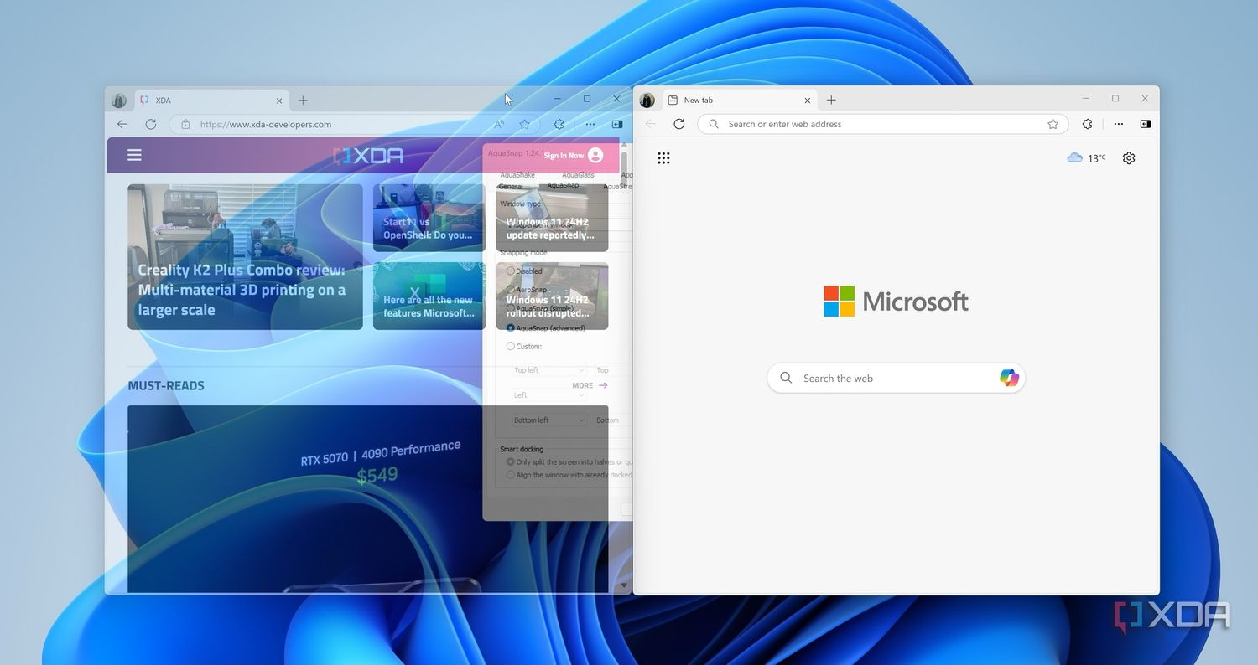Open Settings and more in XDA window

pyautogui.click(x=590, y=124)
